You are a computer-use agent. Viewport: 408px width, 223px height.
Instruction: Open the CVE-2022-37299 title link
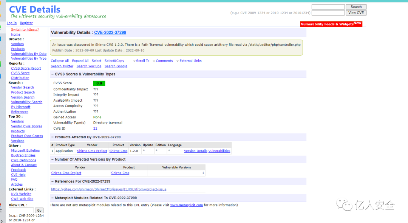110,33
